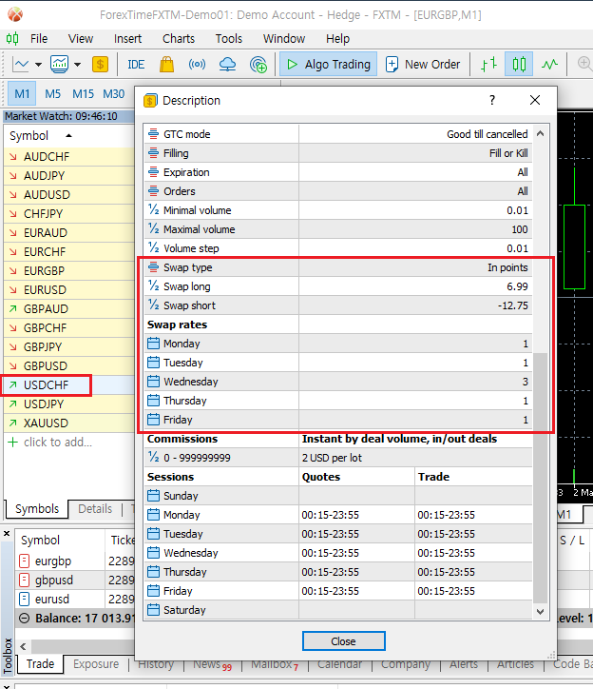The image size is (593, 689).
Task: Select EURGBP in Market Watch
Action: coord(44,271)
